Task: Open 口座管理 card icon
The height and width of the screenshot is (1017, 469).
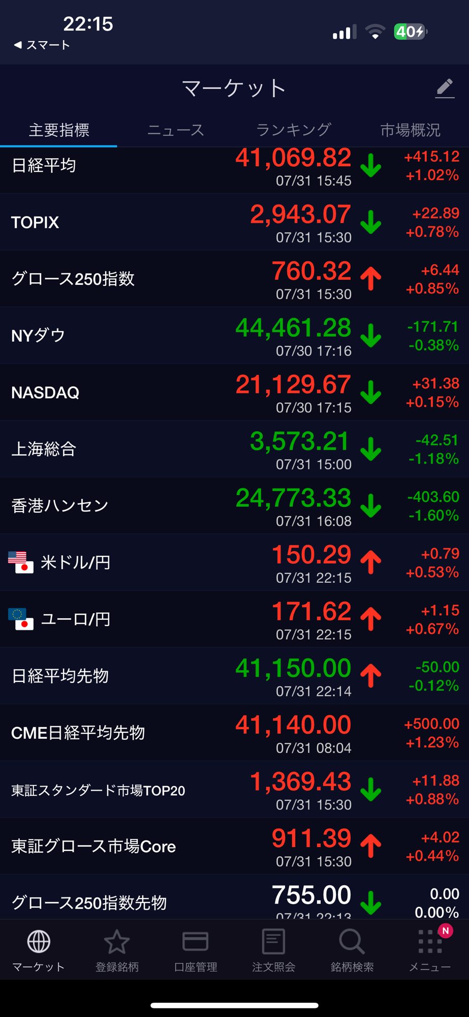Action: pos(195,942)
